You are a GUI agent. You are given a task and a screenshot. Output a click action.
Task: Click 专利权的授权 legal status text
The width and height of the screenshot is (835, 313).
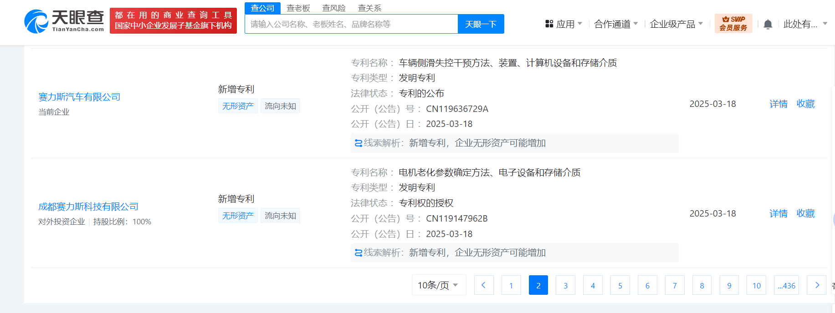coord(426,203)
